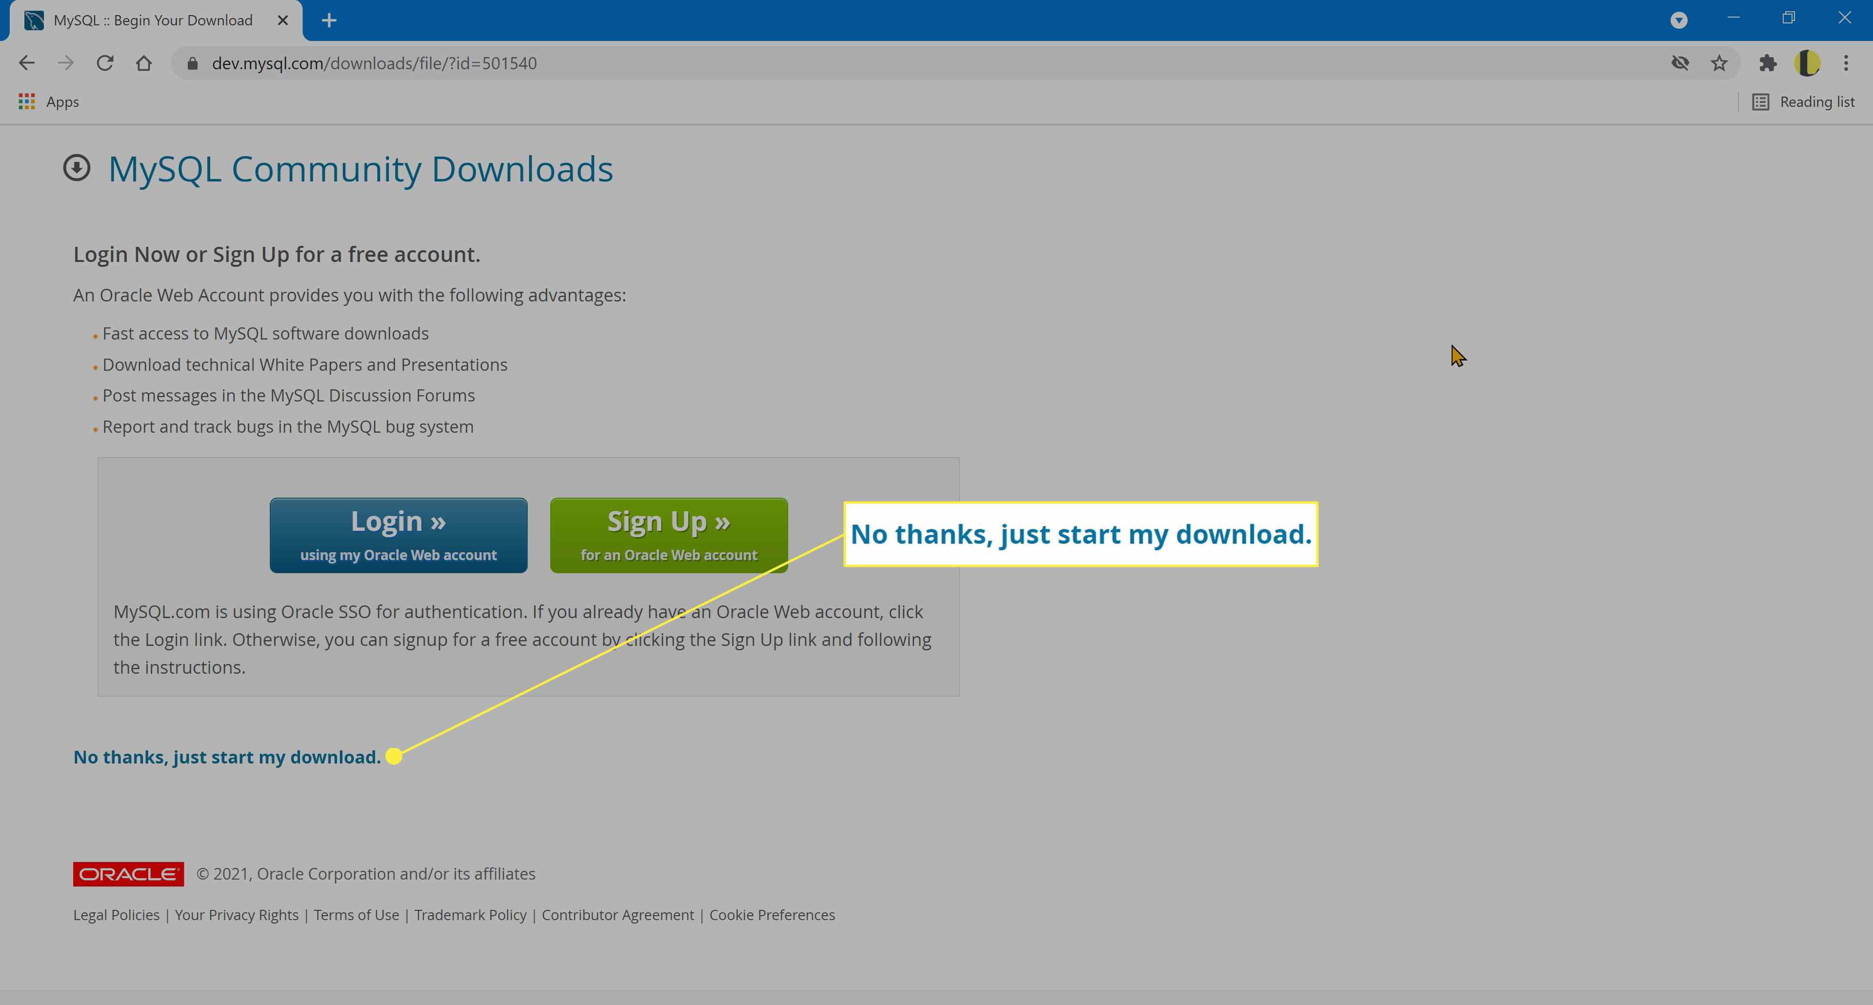The height and width of the screenshot is (1005, 1873).
Task: Open the tab search dropdown arrow
Action: [1679, 20]
